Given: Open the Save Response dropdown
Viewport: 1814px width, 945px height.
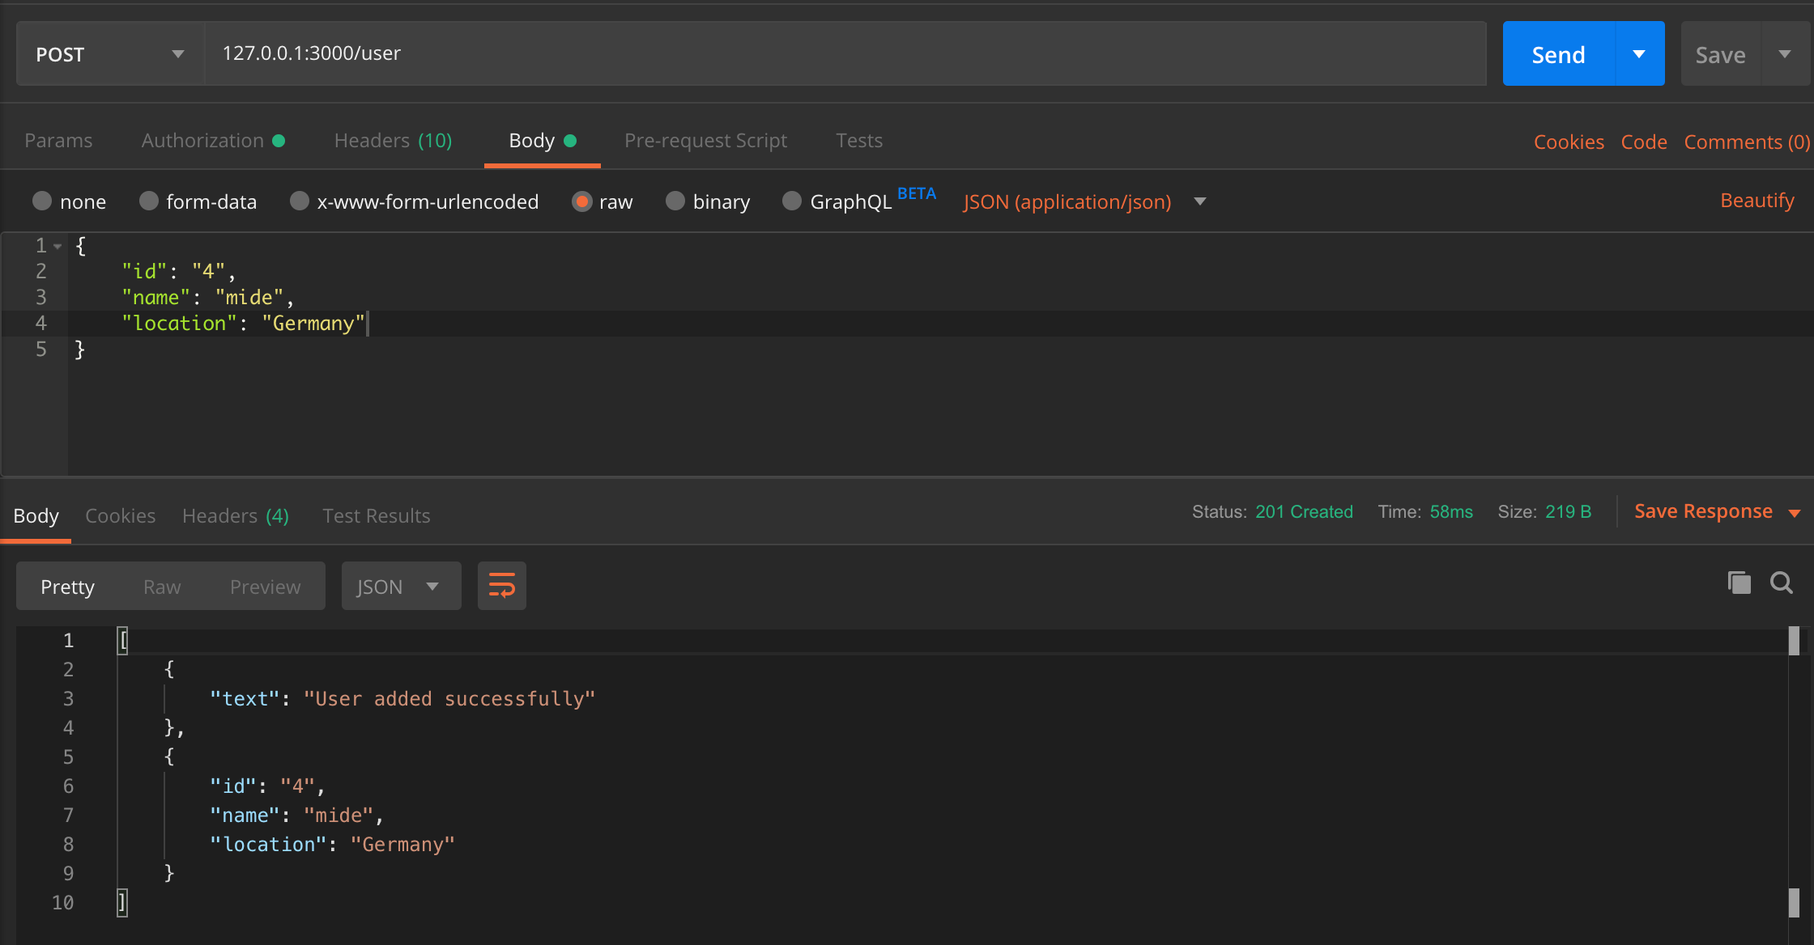Looking at the screenshot, I should click(1717, 511).
